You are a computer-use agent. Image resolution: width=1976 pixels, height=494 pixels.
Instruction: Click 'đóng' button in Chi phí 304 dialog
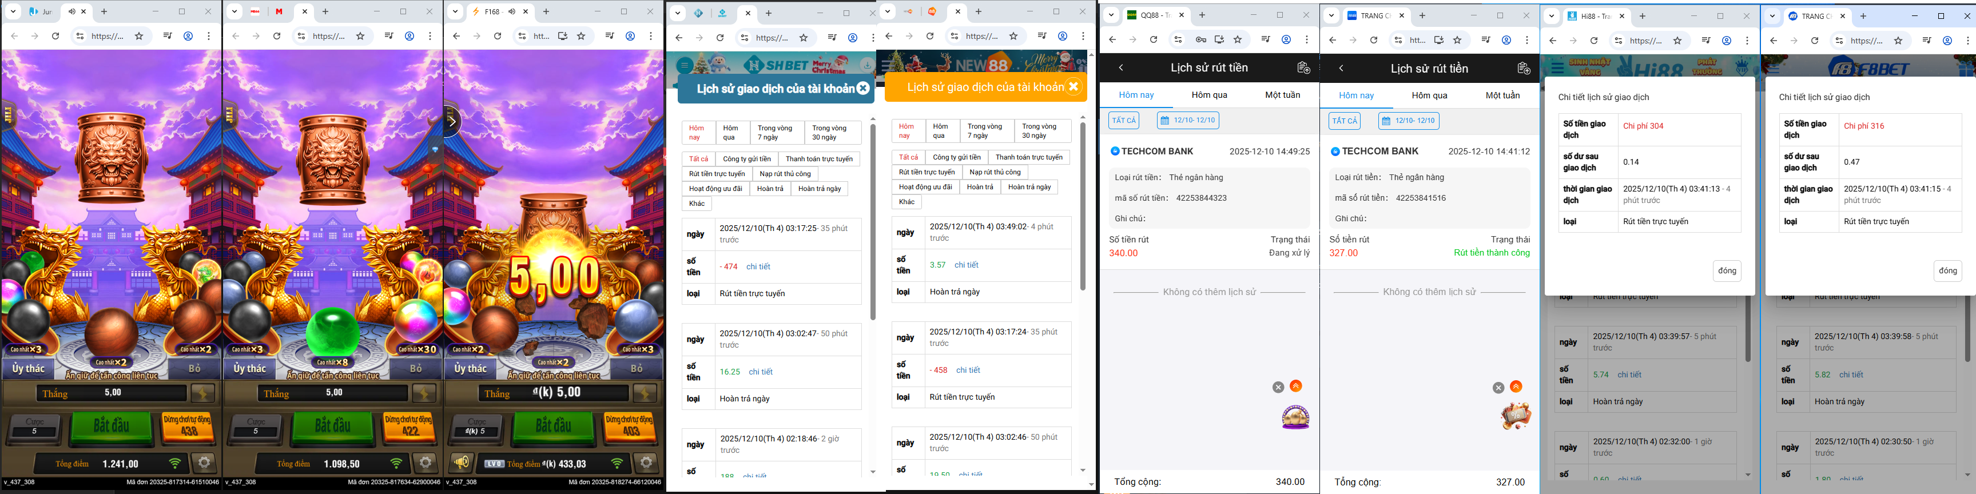(1727, 271)
